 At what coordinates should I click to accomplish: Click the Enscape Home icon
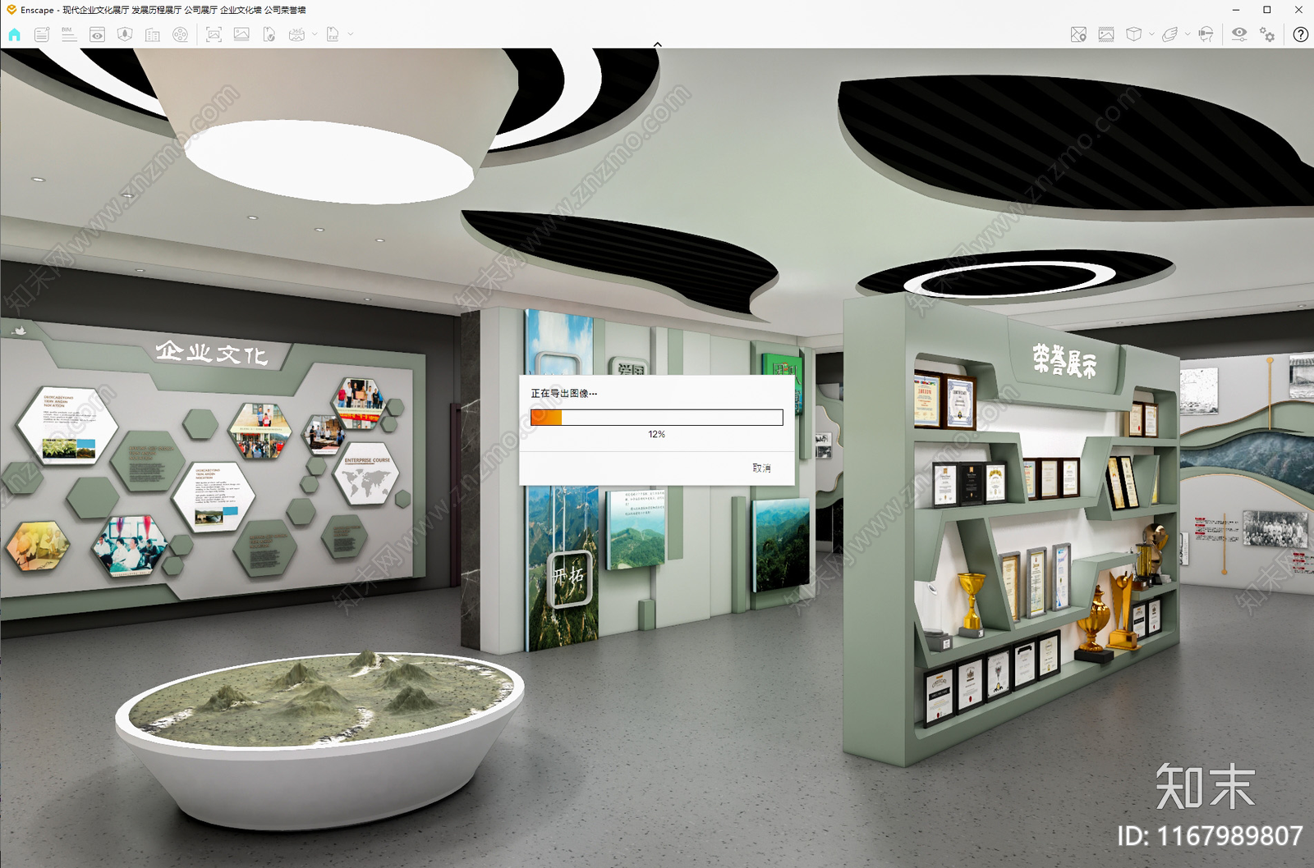click(14, 34)
